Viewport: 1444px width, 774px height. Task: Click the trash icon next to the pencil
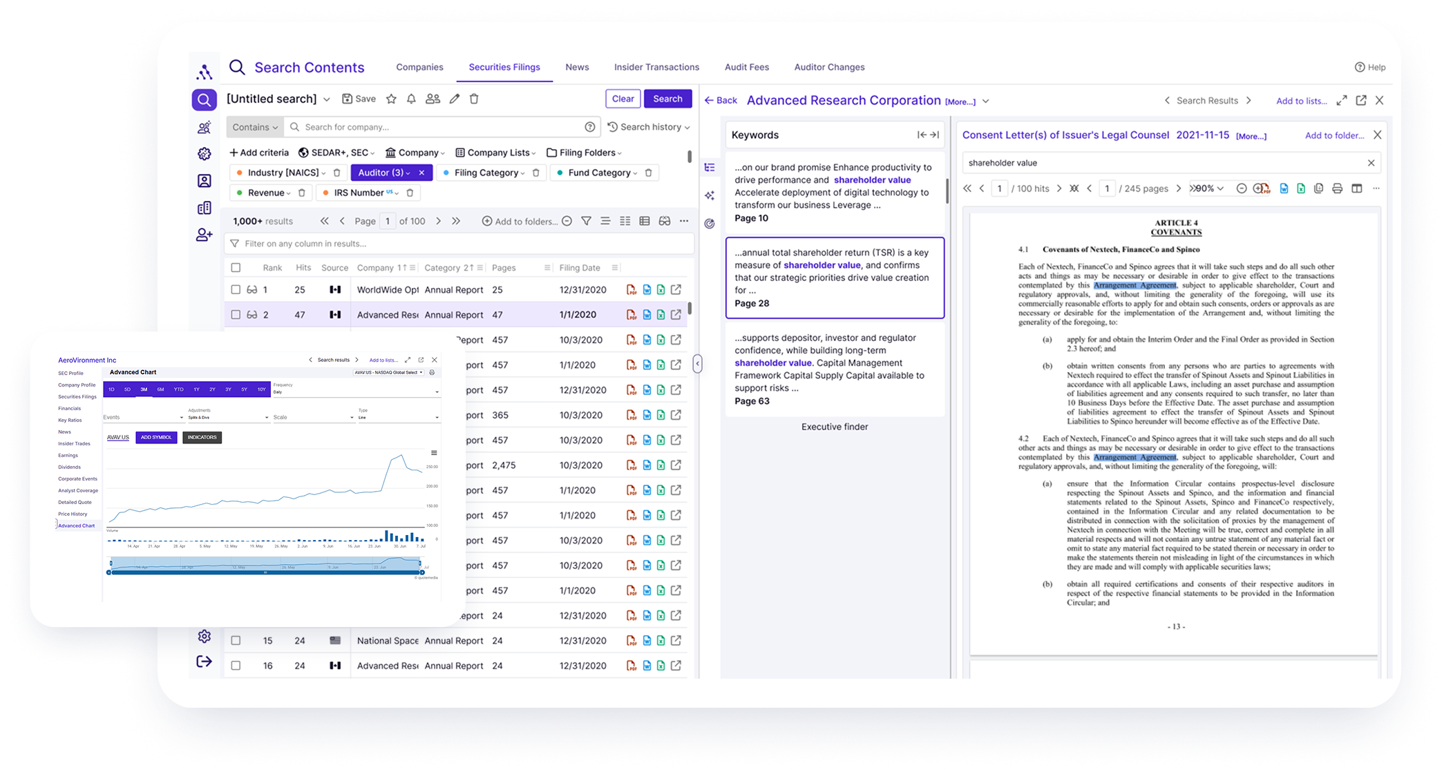click(474, 99)
